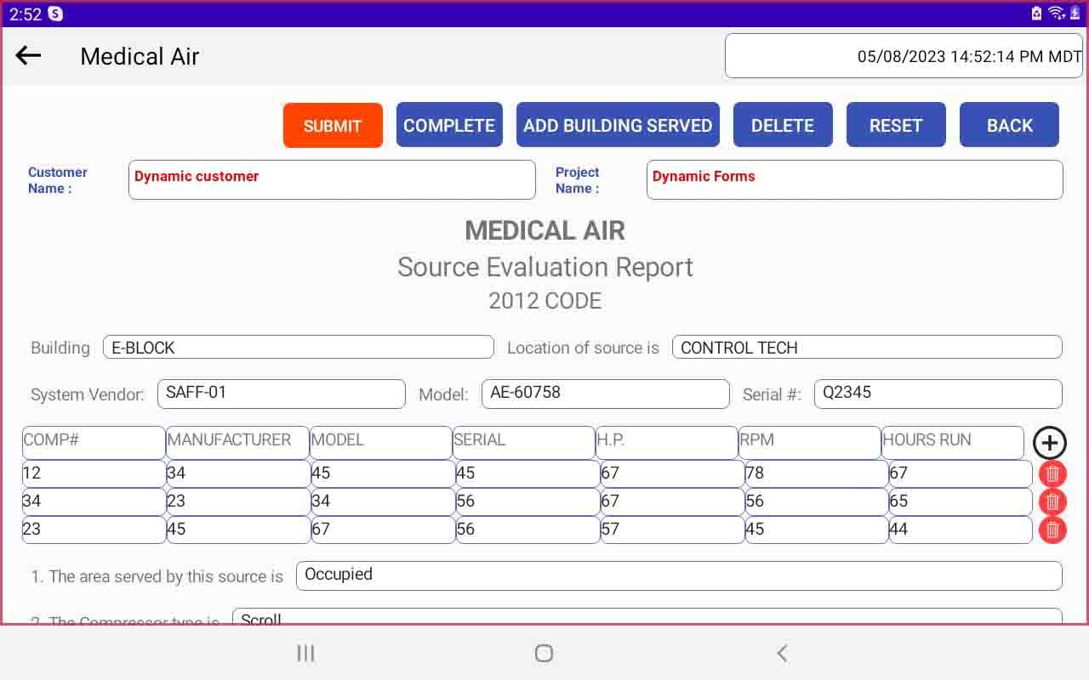Tap the back arrow beside Medical Air

pyautogui.click(x=28, y=56)
